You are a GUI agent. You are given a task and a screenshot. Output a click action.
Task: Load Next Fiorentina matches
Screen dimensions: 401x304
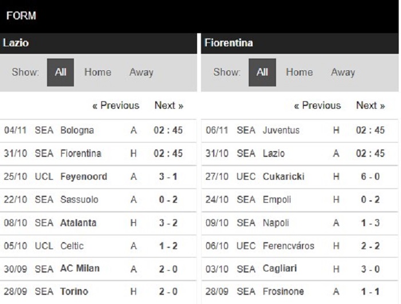tap(371, 105)
